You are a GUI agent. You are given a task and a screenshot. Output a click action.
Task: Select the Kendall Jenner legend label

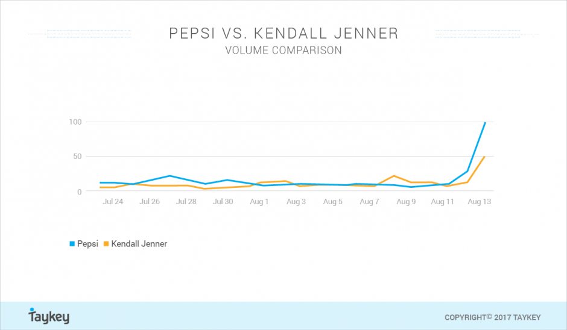139,244
